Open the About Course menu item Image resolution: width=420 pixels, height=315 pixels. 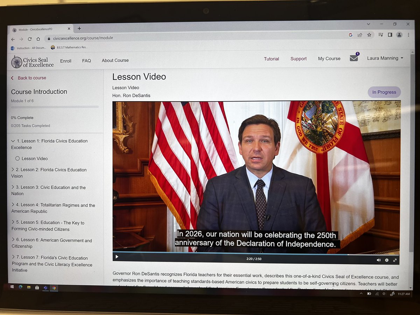click(x=115, y=60)
